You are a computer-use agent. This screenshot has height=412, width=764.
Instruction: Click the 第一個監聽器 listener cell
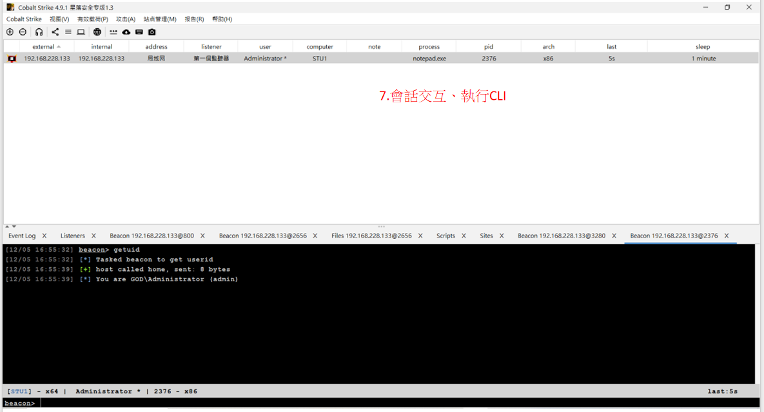click(211, 59)
